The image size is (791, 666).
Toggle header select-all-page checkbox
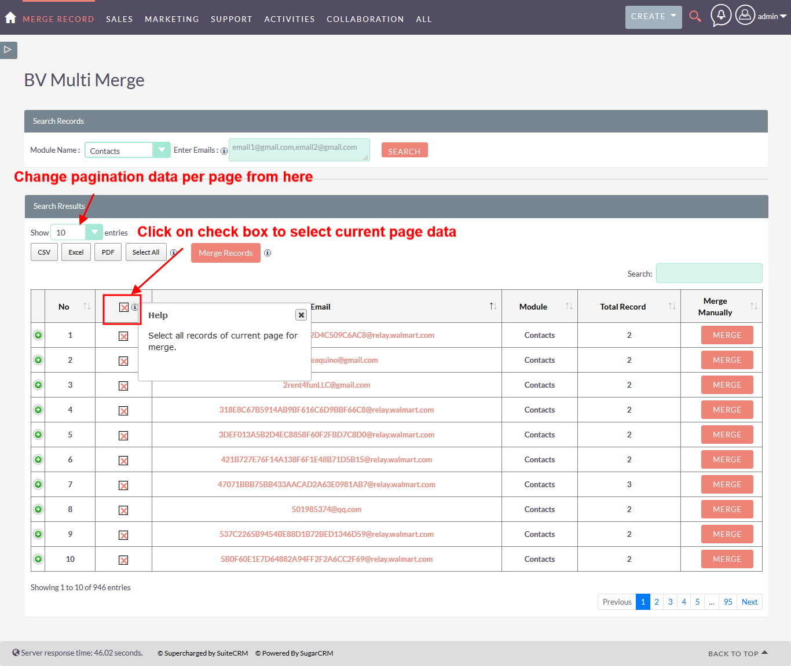coord(124,307)
